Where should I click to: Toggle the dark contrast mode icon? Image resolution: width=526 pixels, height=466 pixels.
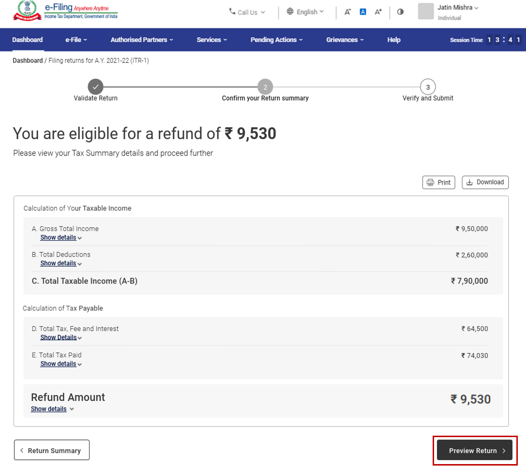point(400,11)
